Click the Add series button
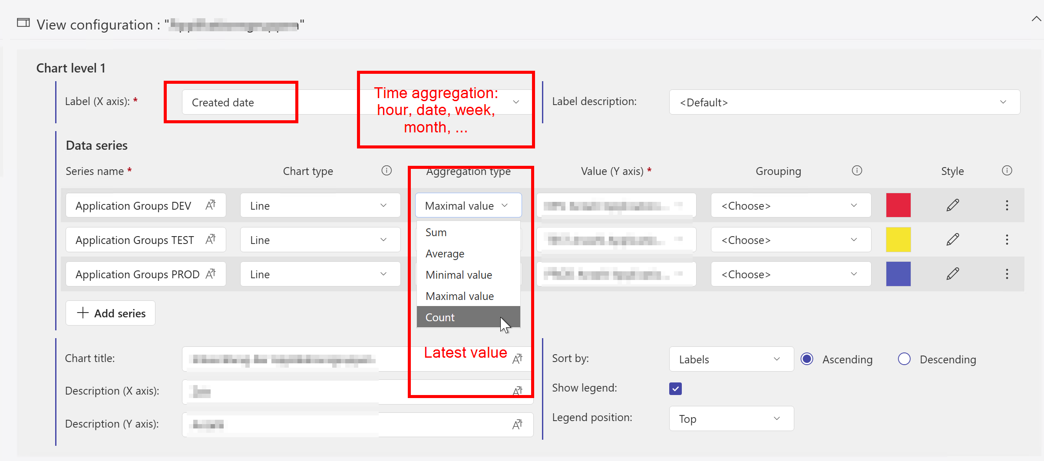Screen dimensions: 1044x461 pyautogui.click(x=111, y=313)
